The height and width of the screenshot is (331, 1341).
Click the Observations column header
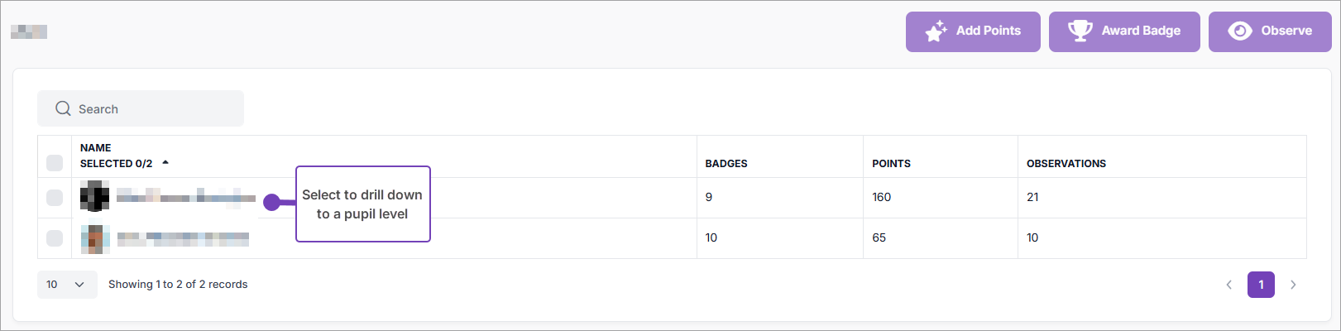pos(1066,164)
